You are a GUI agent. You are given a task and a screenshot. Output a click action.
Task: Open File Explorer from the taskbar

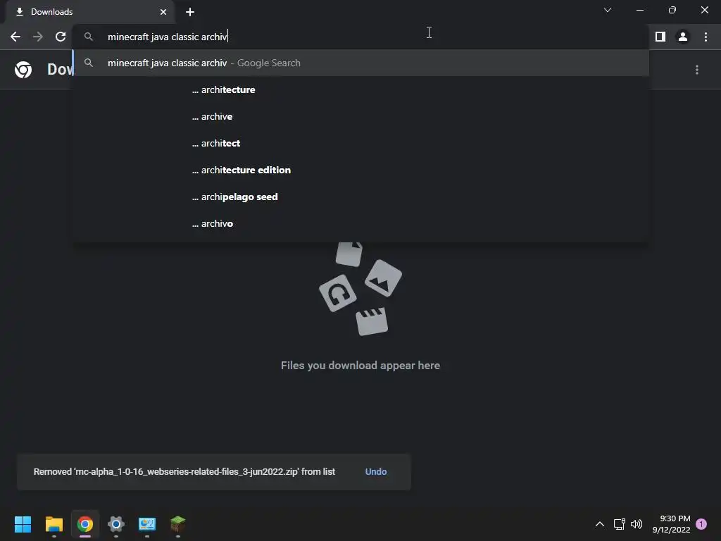tap(54, 524)
